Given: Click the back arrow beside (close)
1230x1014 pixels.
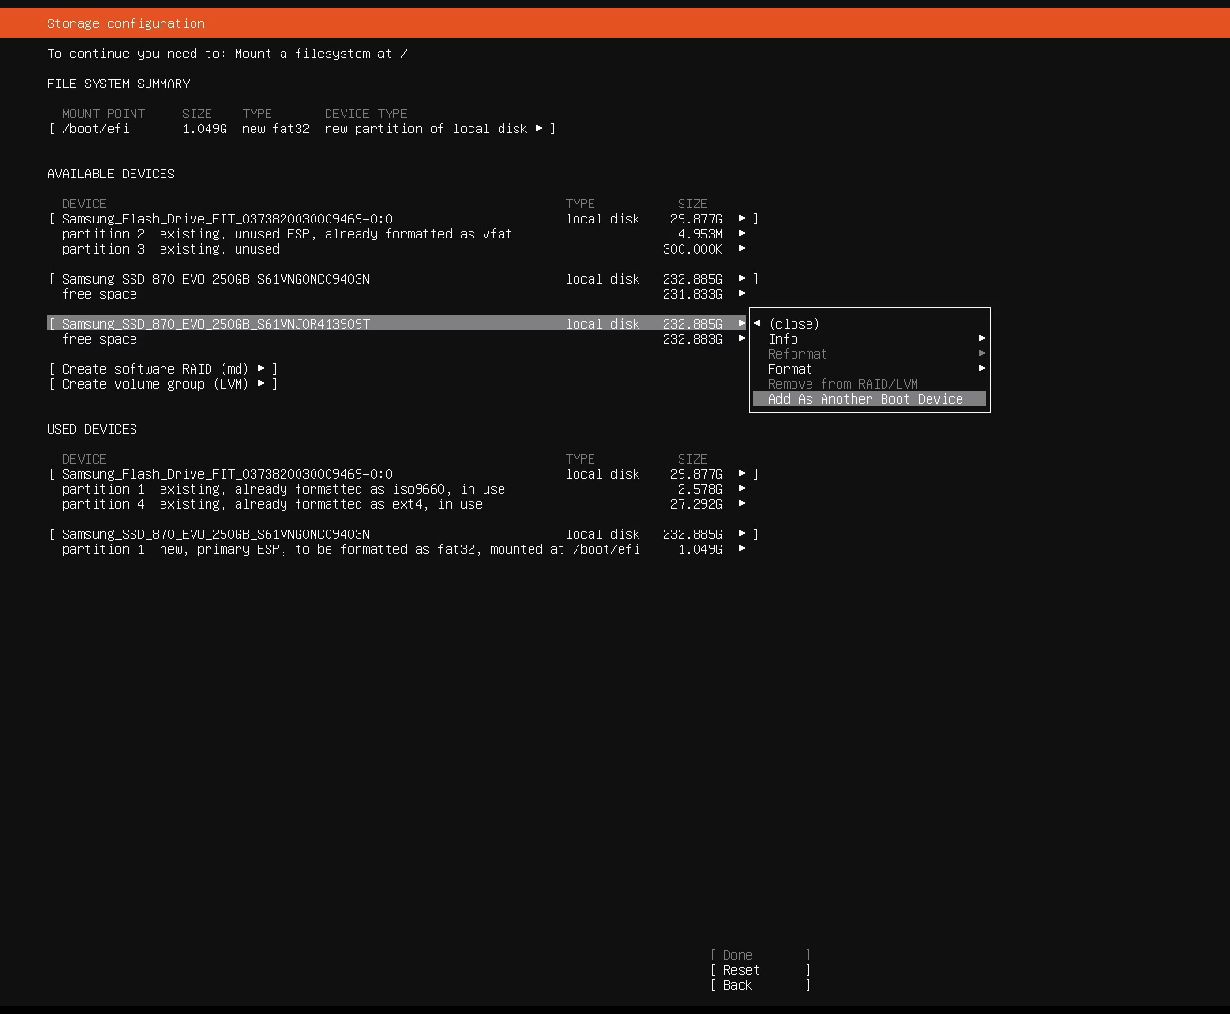Looking at the screenshot, I should (x=757, y=324).
